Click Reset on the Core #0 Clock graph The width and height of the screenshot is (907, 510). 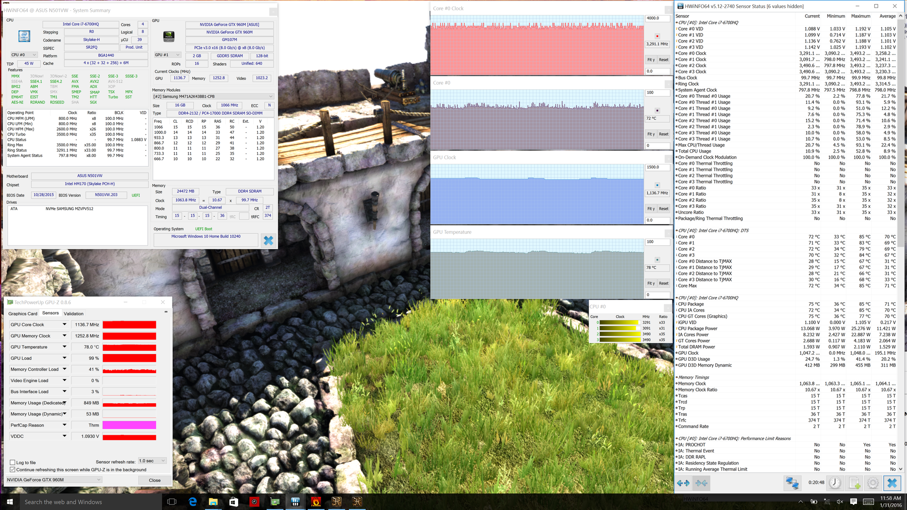(664, 59)
